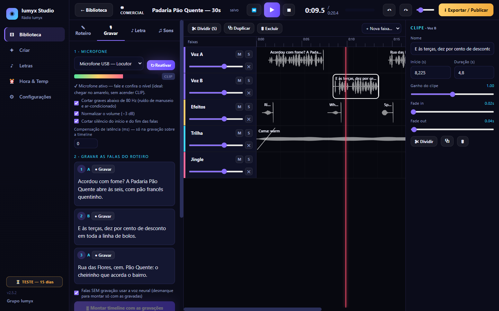Open Hora & Temp in sidebar
Image resolution: width=499 pixels, height=311 pixels.
coord(34,81)
